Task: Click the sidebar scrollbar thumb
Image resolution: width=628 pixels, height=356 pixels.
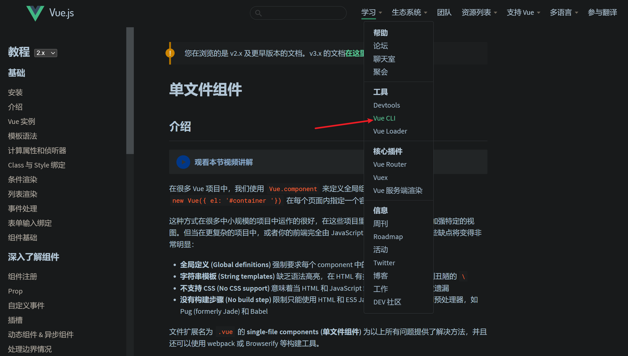Action: pos(130,91)
